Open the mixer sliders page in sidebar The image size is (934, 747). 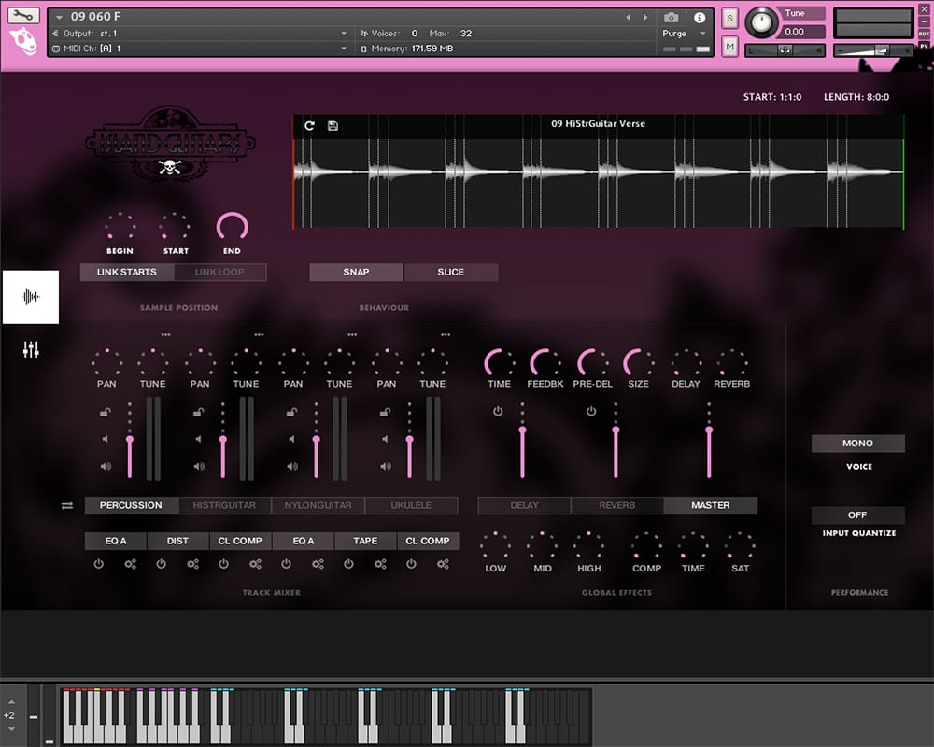coord(31,350)
